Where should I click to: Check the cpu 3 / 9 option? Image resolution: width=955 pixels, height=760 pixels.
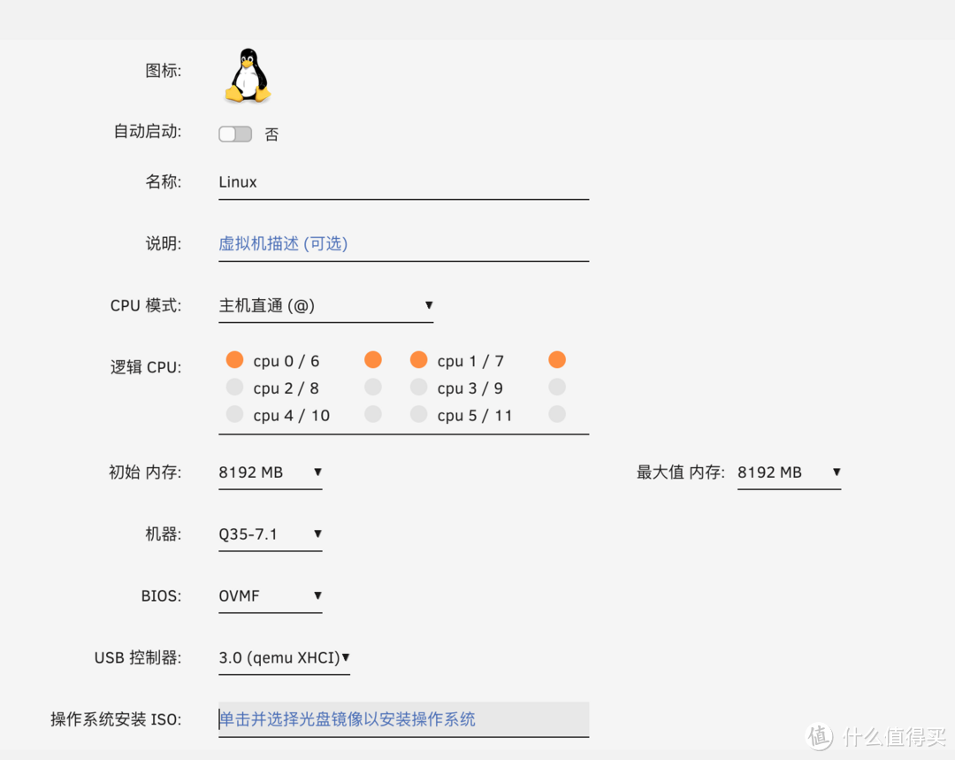417,387
